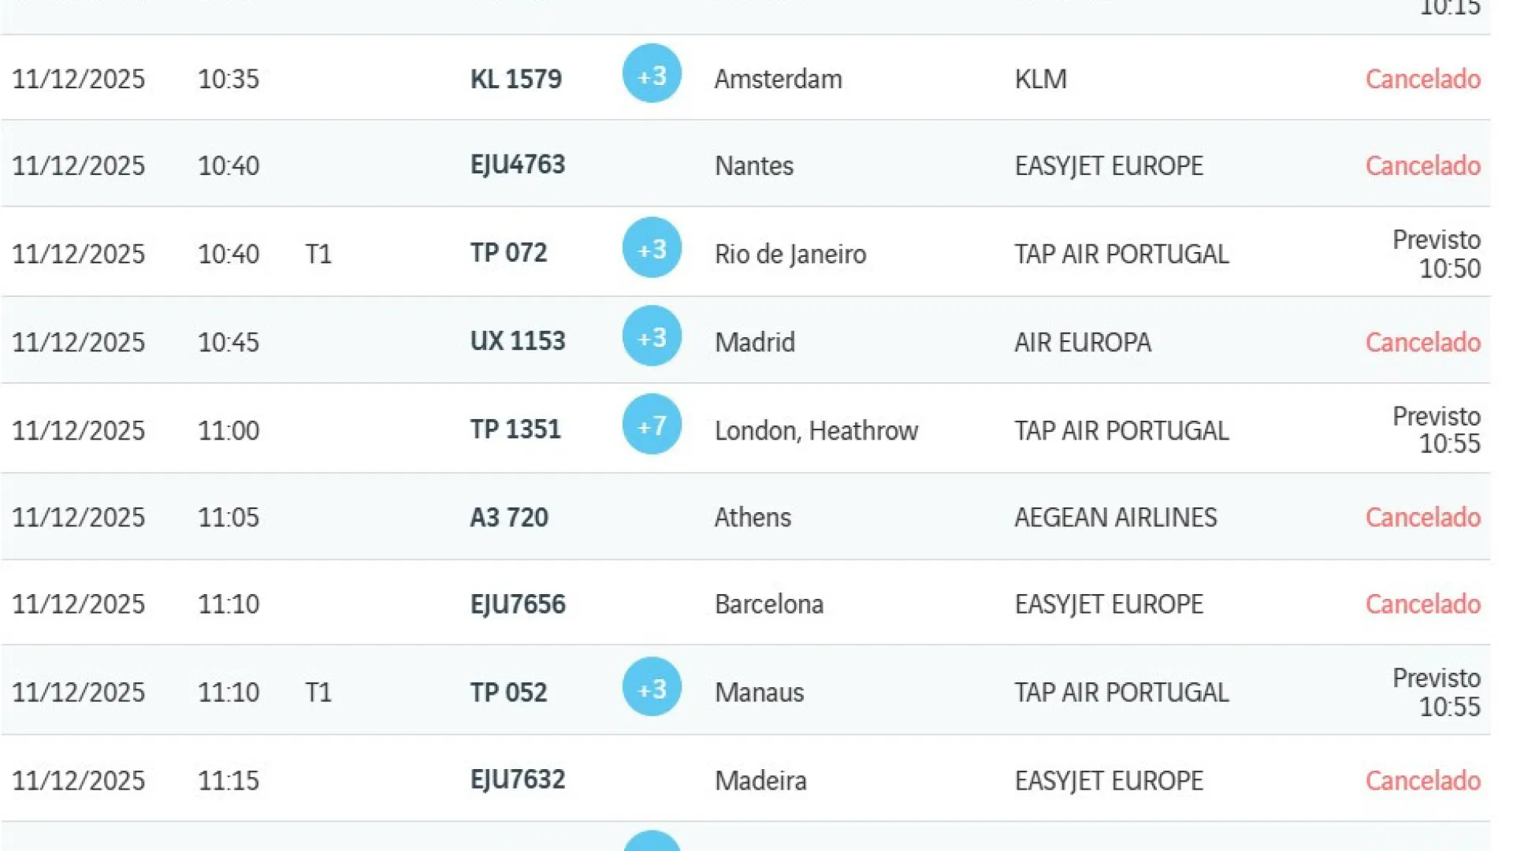Open flight A3 720 details
Image resolution: width=1513 pixels, height=851 pixels.
coord(509,518)
